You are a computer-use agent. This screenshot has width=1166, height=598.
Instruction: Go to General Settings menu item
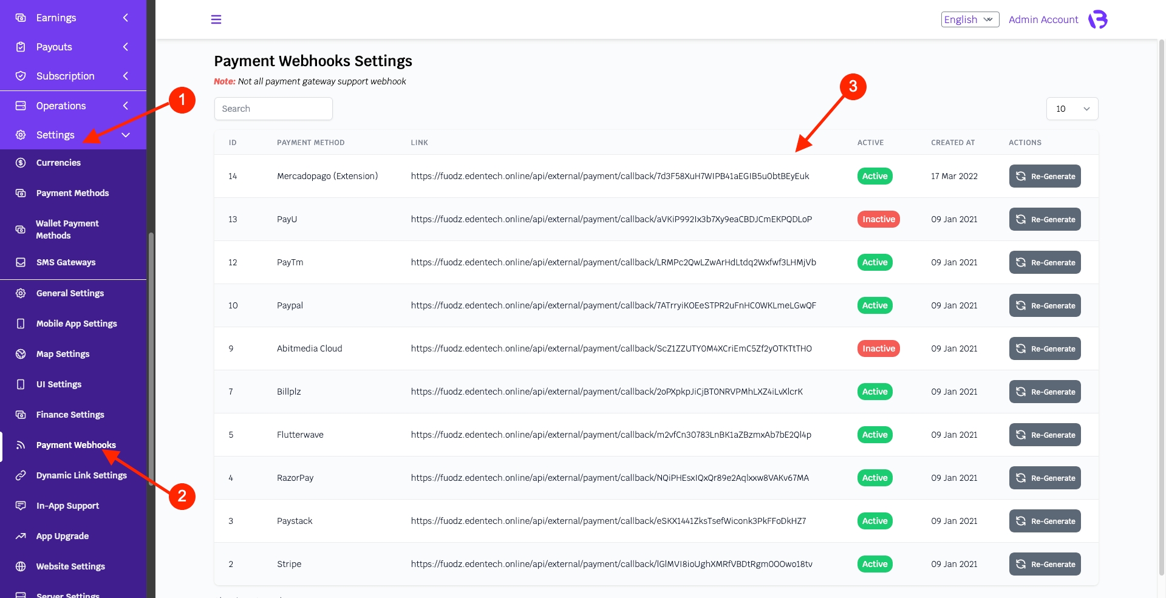point(70,293)
